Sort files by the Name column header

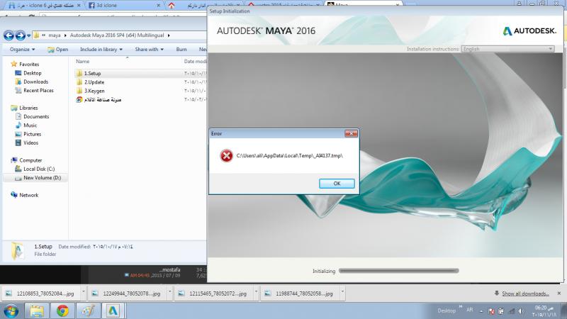(82, 62)
